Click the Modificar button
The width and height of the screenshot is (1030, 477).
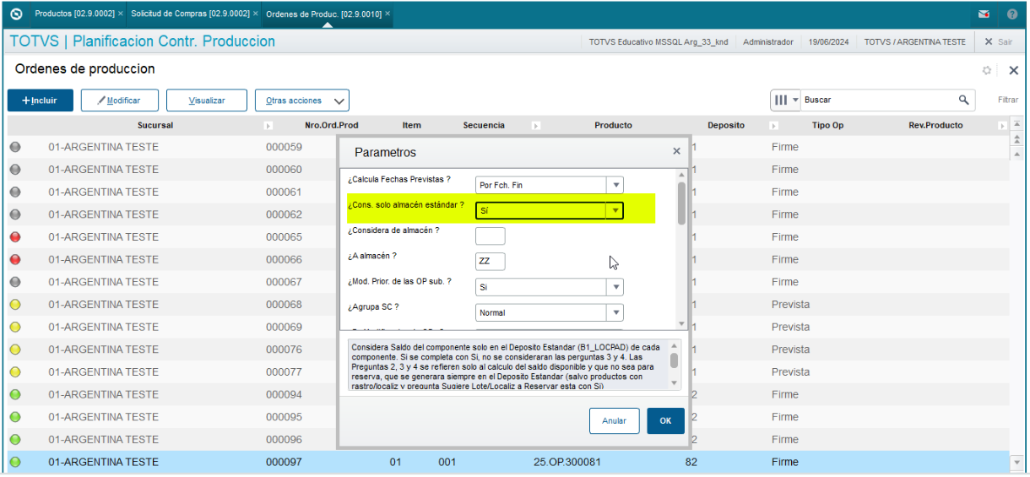coord(119,100)
